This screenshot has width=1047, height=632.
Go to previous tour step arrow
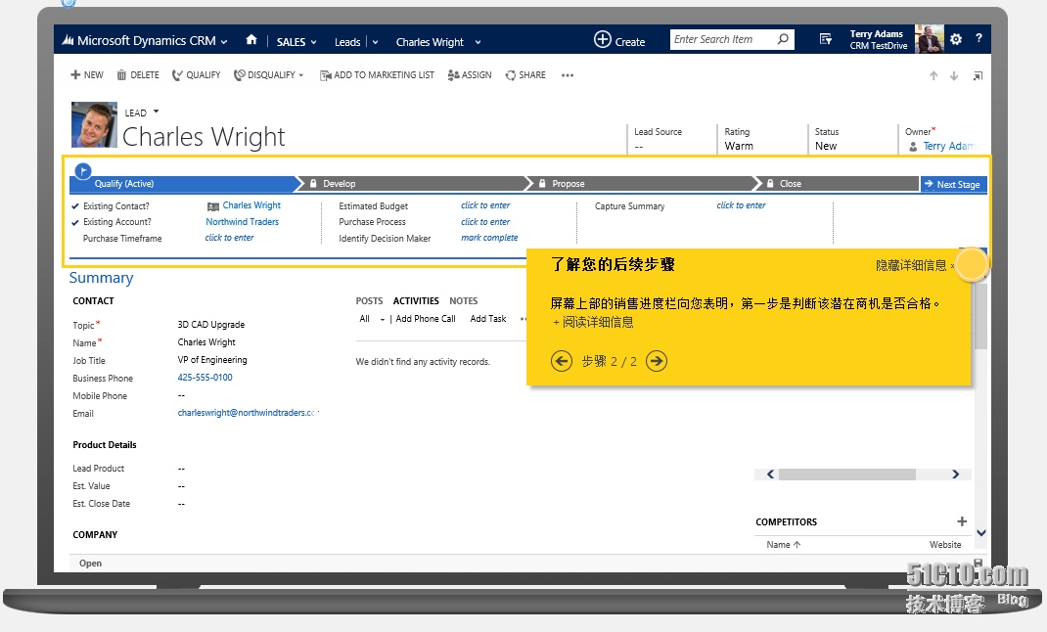(x=562, y=361)
